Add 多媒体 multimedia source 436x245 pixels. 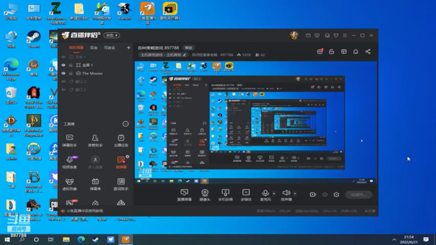(246, 195)
